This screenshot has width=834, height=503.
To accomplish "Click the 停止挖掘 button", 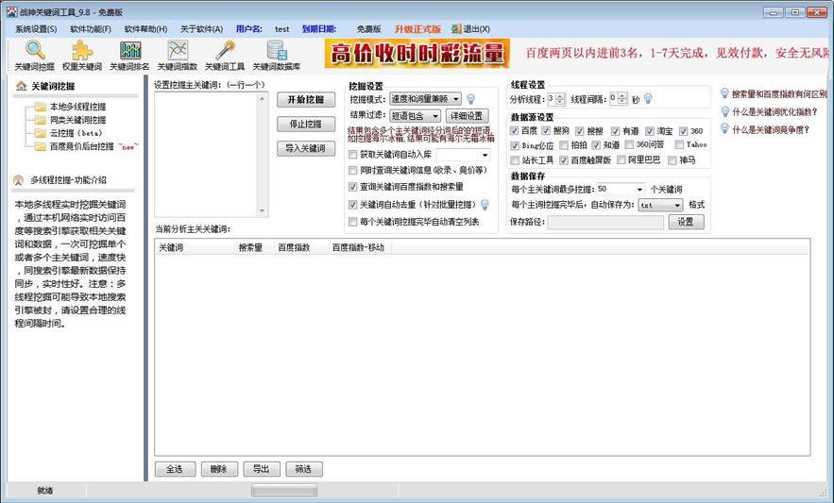I will [306, 124].
